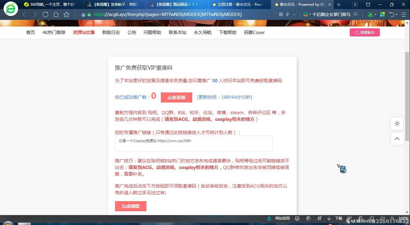This screenshot has width=410, height=225.
Task: Click the heading 推广免费获取VIP邀请码
Action: click(144, 68)
